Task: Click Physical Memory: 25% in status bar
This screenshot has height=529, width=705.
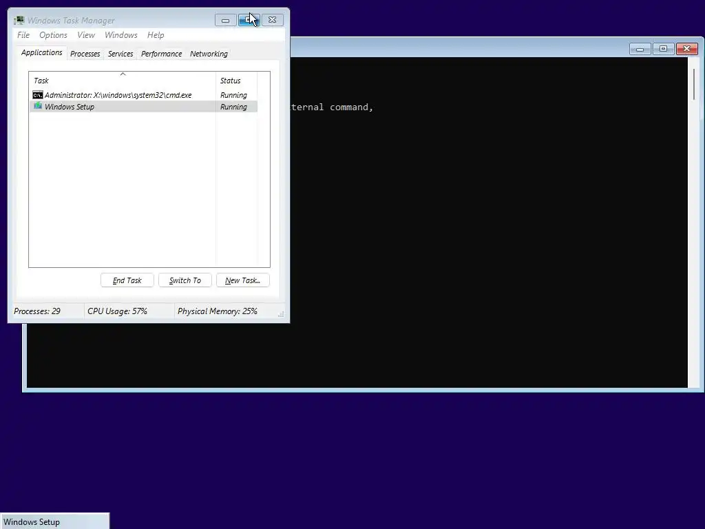Action: [217, 311]
